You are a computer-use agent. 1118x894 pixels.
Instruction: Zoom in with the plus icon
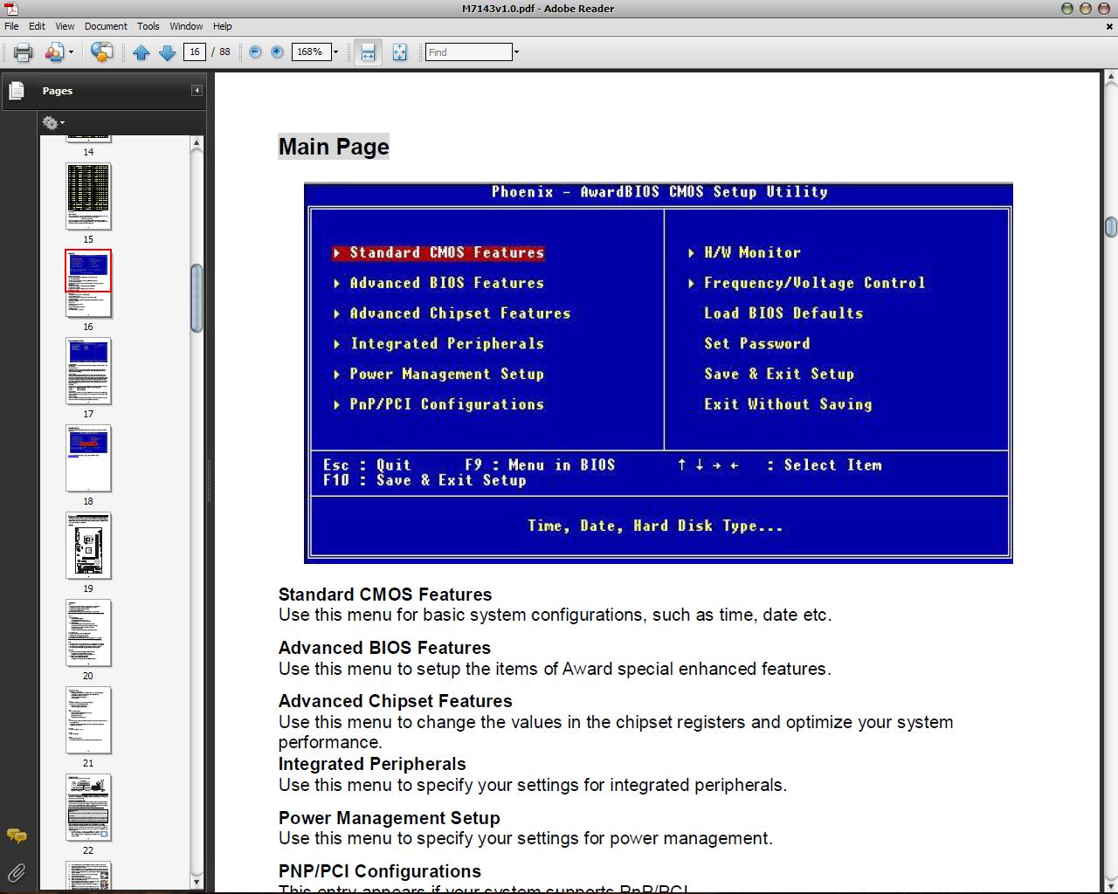coord(277,52)
